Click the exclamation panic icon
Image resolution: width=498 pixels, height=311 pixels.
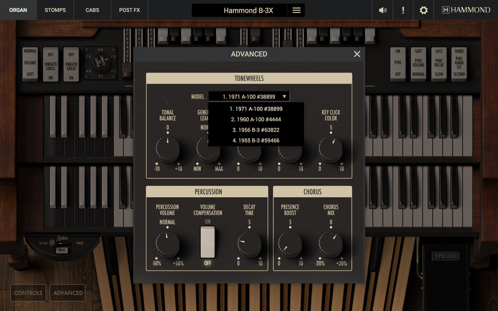coord(403,10)
